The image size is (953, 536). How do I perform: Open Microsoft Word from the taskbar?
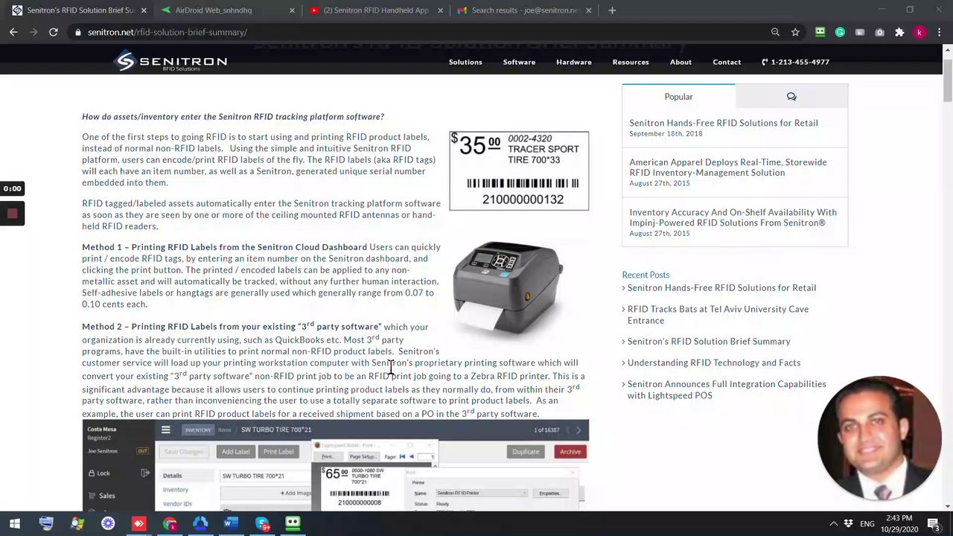tap(231, 523)
